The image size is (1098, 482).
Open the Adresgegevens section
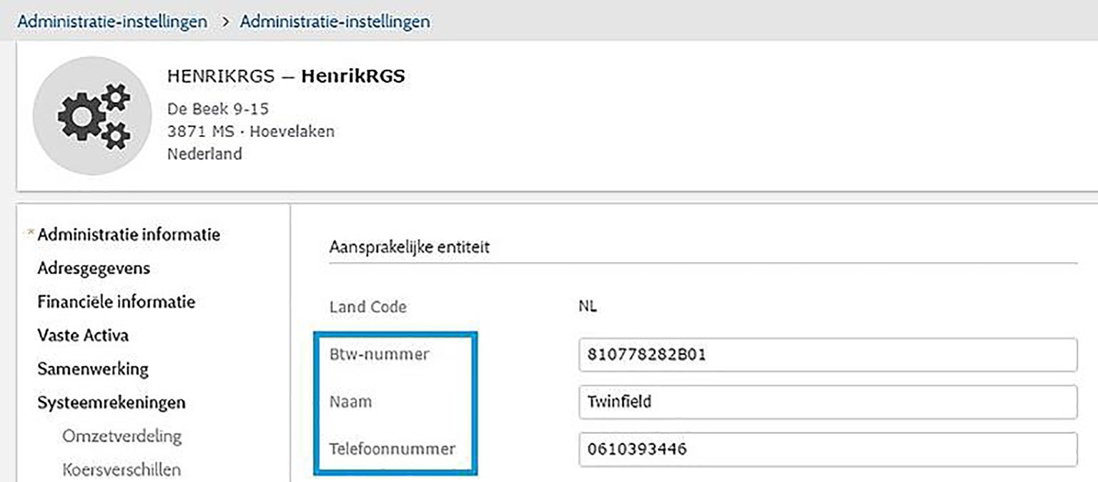tap(94, 268)
